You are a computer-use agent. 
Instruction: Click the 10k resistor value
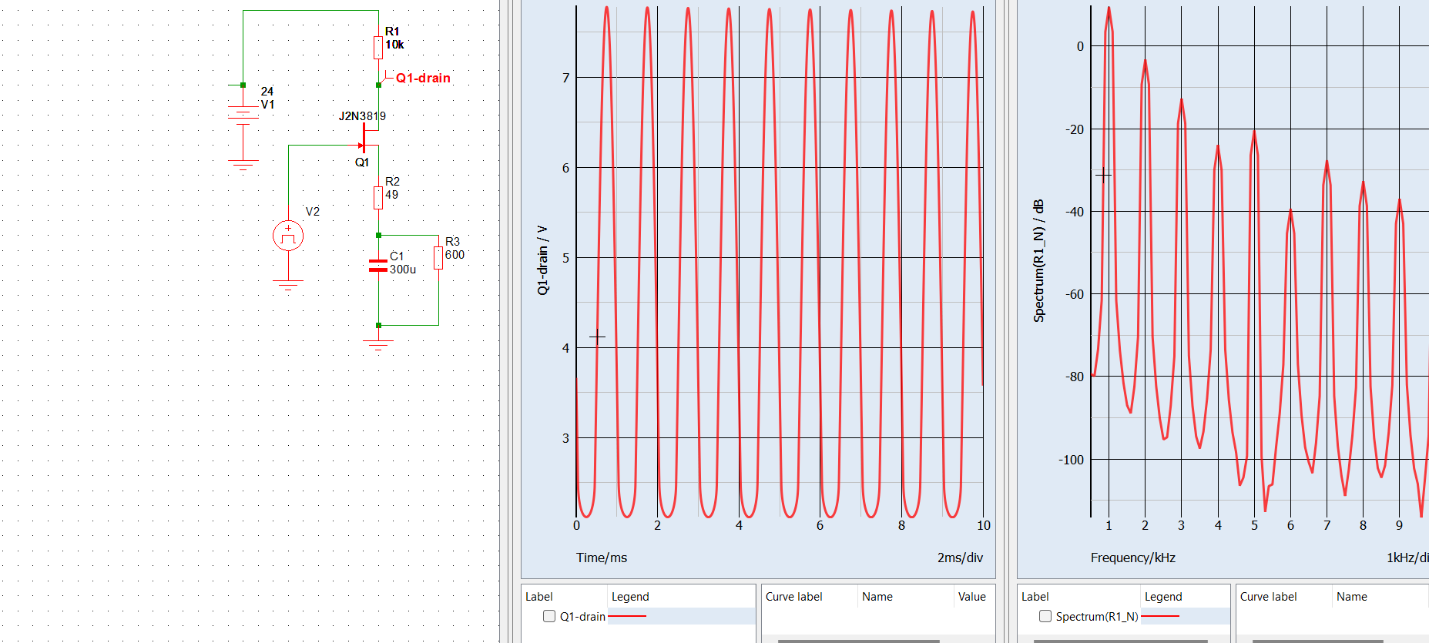[394, 45]
